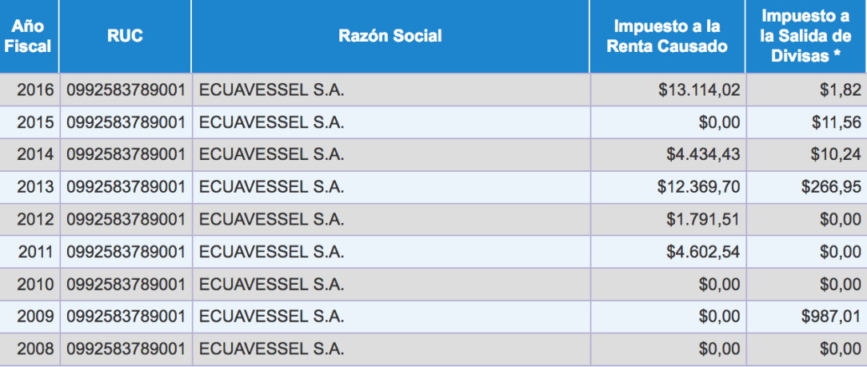Image resolution: width=867 pixels, height=367 pixels.
Task: Select the 2008 fiscal year cell
Action: click(x=35, y=349)
